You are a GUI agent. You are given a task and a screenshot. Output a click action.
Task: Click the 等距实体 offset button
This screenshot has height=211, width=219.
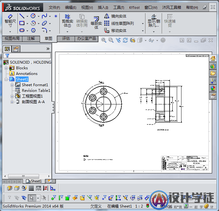point(96,23)
